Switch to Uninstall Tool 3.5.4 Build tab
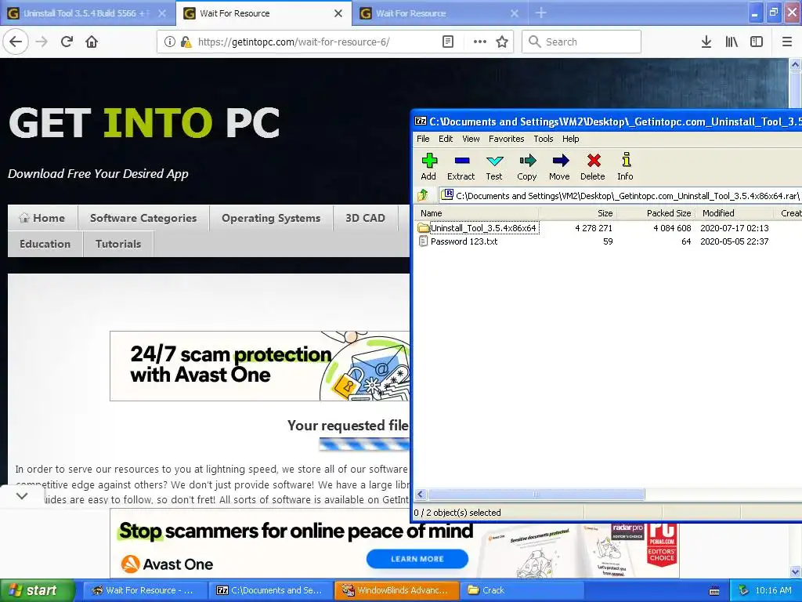The height and width of the screenshot is (602, 802). click(x=87, y=13)
